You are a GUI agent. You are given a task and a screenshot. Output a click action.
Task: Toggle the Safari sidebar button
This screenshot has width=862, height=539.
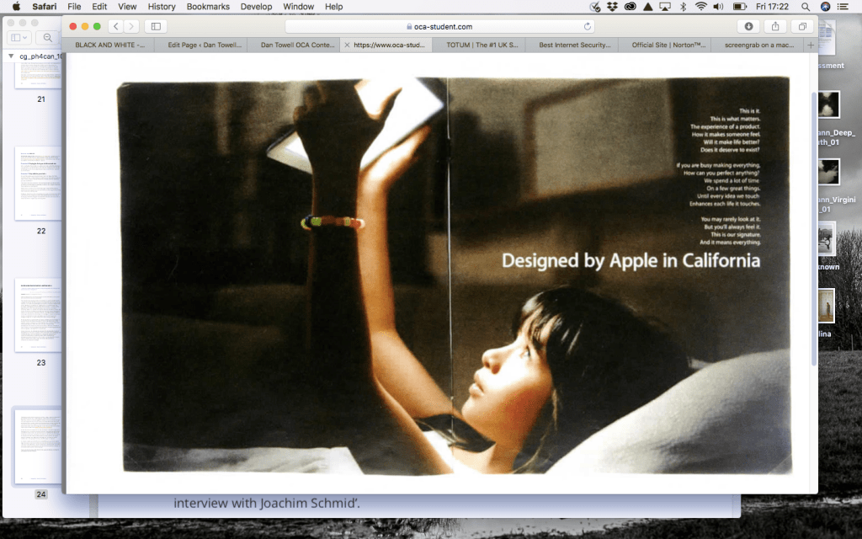pos(156,27)
